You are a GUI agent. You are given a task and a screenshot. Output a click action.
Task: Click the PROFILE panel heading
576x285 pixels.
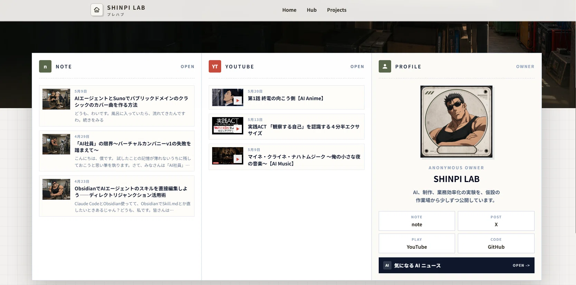click(408, 67)
